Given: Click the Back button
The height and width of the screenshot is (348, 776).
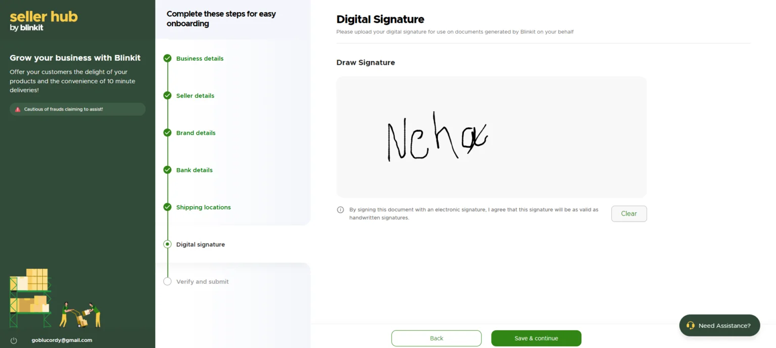Looking at the screenshot, I should click(x=436, y=338).
